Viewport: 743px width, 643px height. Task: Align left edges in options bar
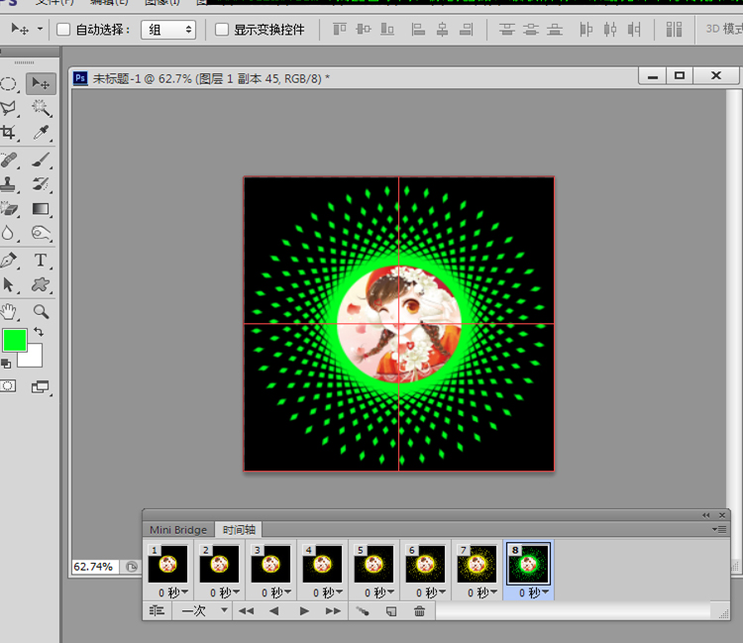pyautogui.click(x=418, y=30)
